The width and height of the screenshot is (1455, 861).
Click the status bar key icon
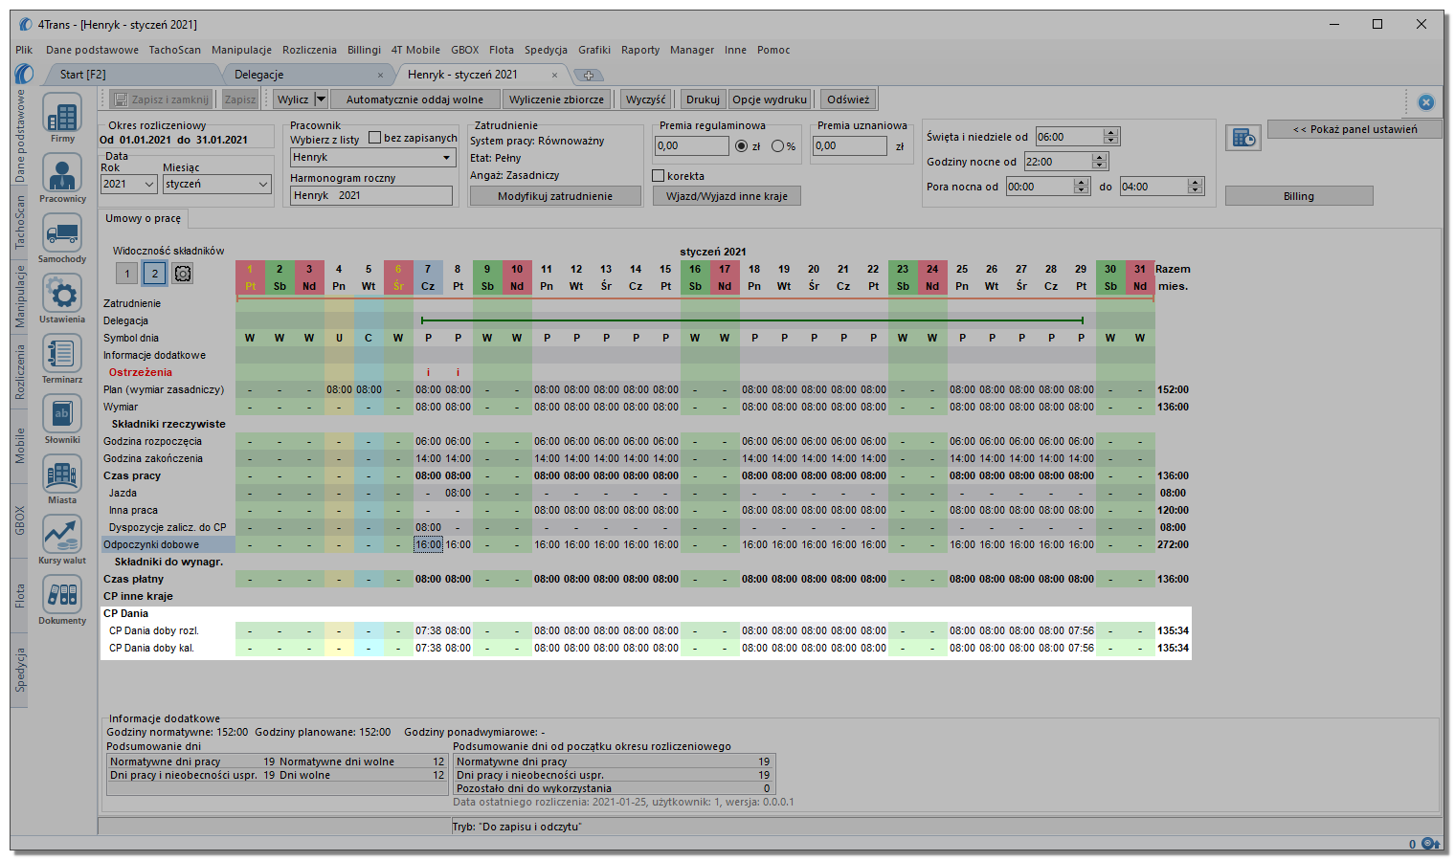[x=1431, y=843]
